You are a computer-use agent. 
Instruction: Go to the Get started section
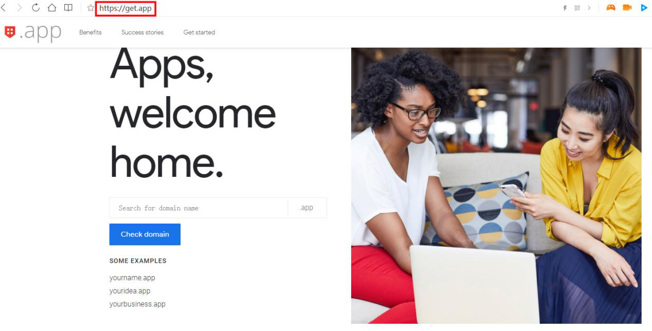coord(199,32)
